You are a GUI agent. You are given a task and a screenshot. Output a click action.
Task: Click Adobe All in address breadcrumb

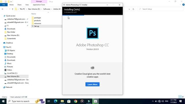click(57, 9)
